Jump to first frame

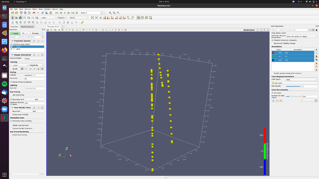pyautogui.click(x=57, y=13)
